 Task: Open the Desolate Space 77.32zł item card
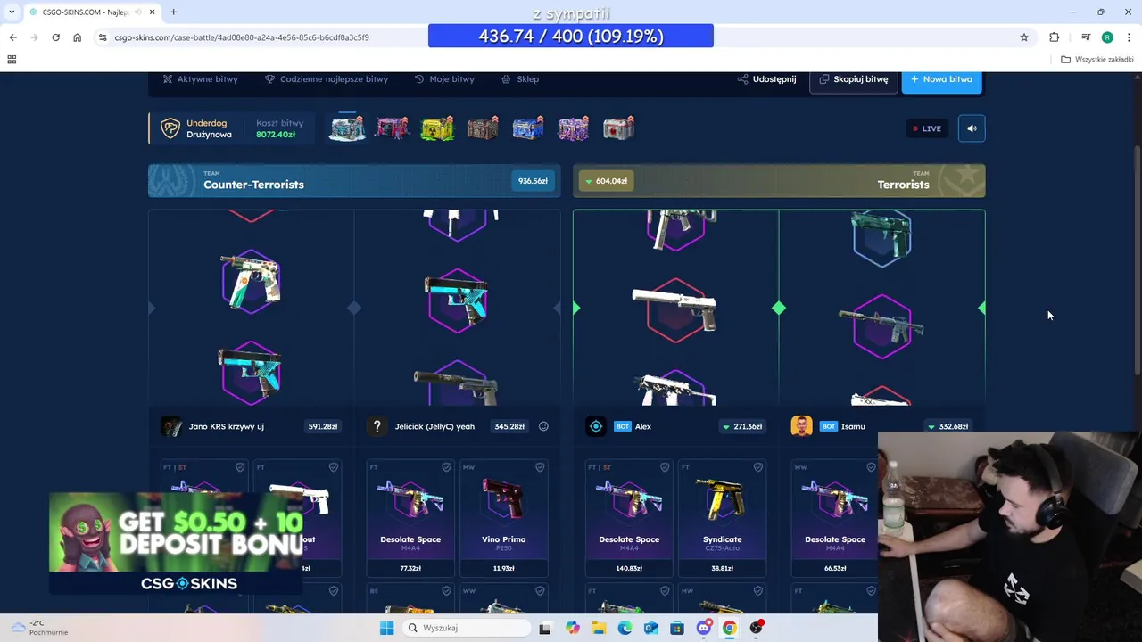pyautogui.click(x=410, y=517)
